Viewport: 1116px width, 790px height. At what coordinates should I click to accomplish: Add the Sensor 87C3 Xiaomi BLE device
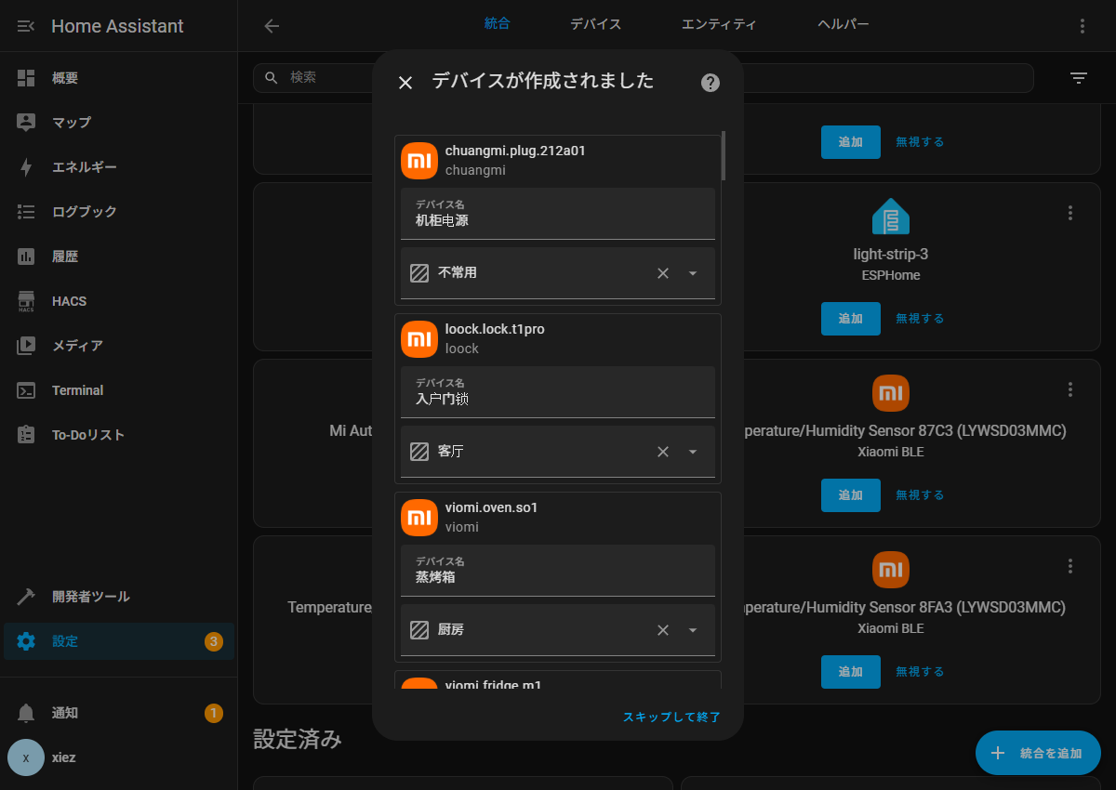click(851, 495)
